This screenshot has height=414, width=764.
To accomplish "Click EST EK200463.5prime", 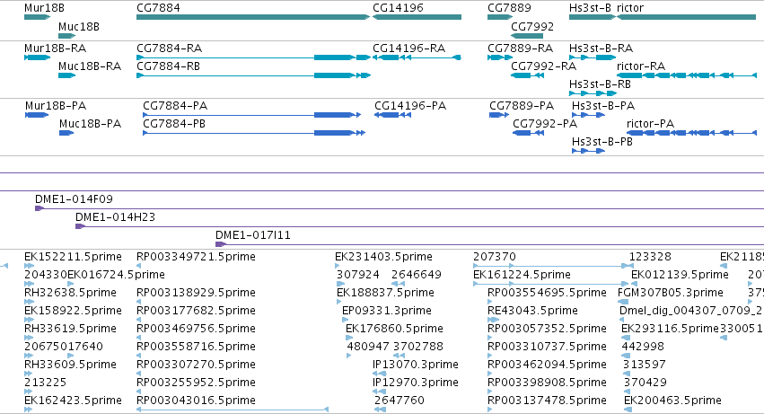I will 672,401.
